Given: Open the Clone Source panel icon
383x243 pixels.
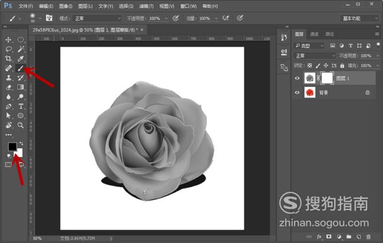Looking at the screenshot, I should pyautogui.click(x=284, y=67).
